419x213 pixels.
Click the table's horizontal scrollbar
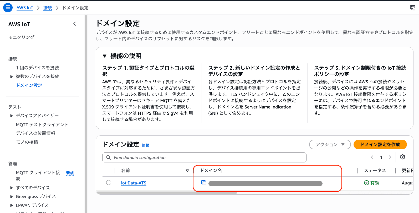(167, 193)
